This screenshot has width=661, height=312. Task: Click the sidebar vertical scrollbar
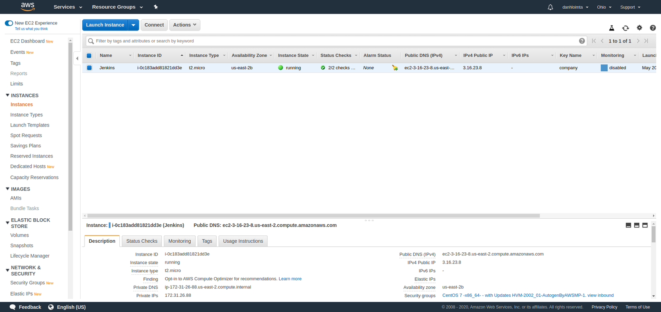(71, 136)
